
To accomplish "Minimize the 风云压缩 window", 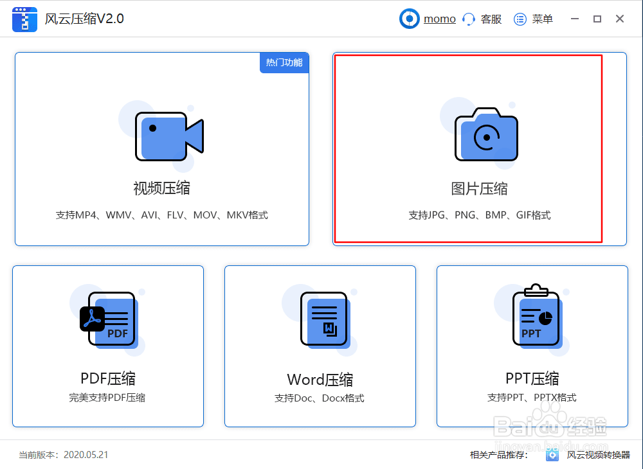I will [x=575, y=19].
